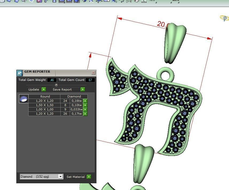The height and width of the screenshot is (190, 229).
Task: Click the gem count cell showing 8
Action: tap(65, 105)
